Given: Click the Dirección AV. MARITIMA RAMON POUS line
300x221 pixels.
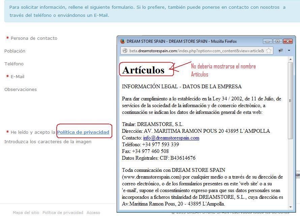Looking at the screenshot, I should [196, 131].
